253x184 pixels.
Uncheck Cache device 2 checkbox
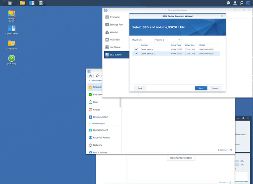tap(136, 54)
